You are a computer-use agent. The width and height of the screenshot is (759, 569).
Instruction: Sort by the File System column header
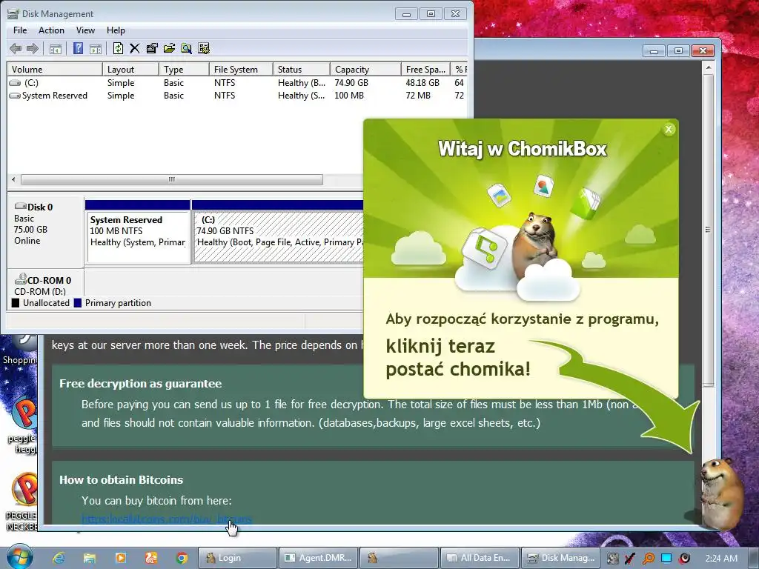(x=241, y=69)
